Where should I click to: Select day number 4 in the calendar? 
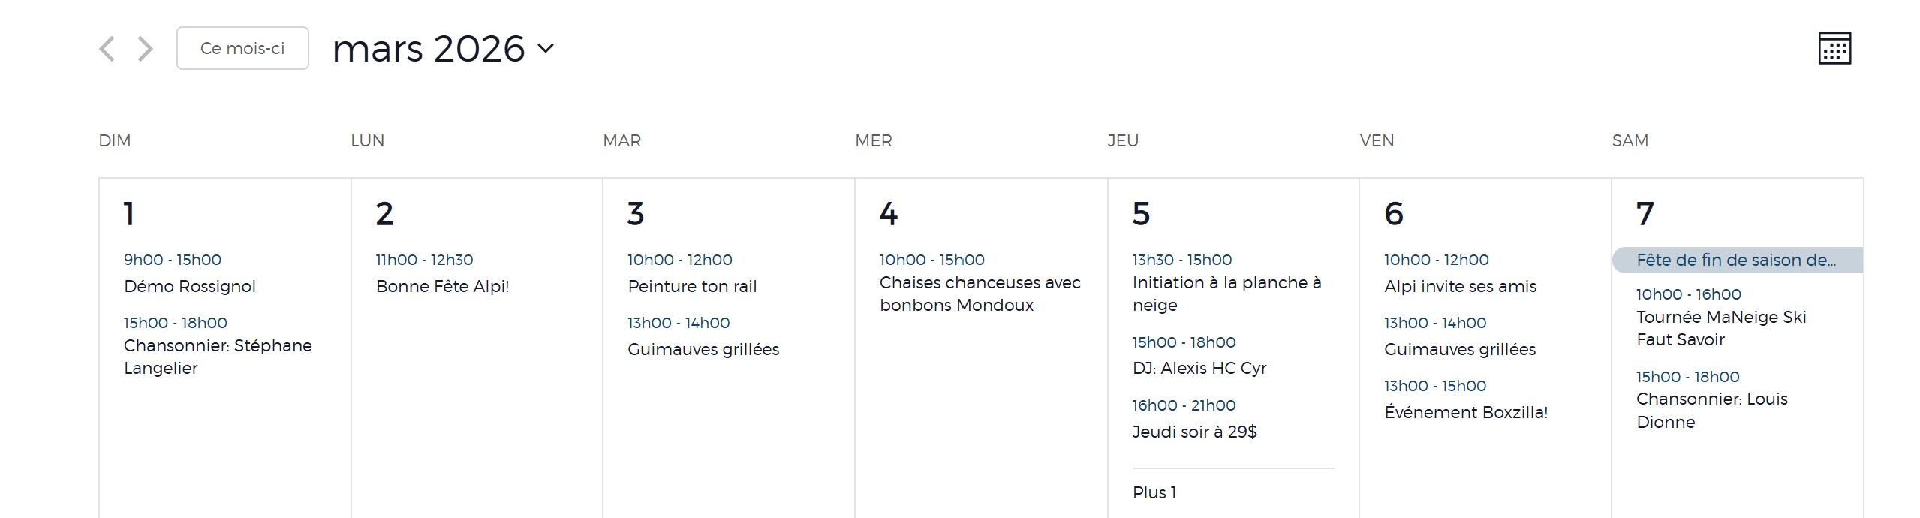(x=888, y=214)
